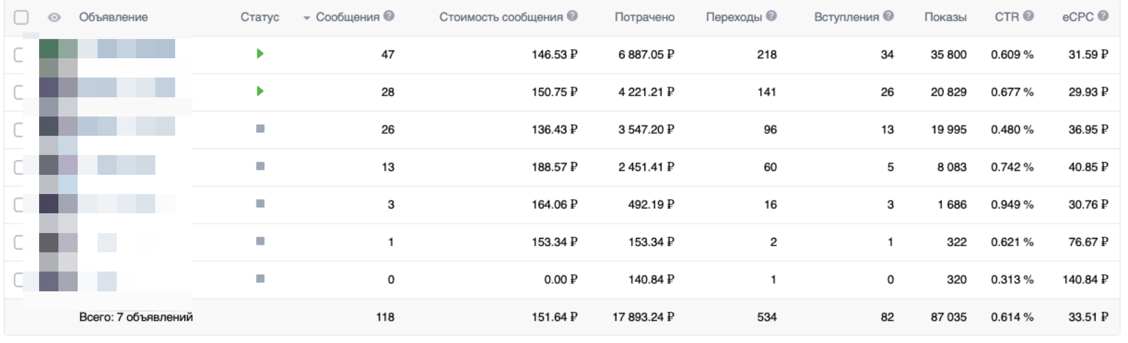Click stopped status square of 26-message ad
The width and height of the screenshot is (1128, 343).
(261, 129)
